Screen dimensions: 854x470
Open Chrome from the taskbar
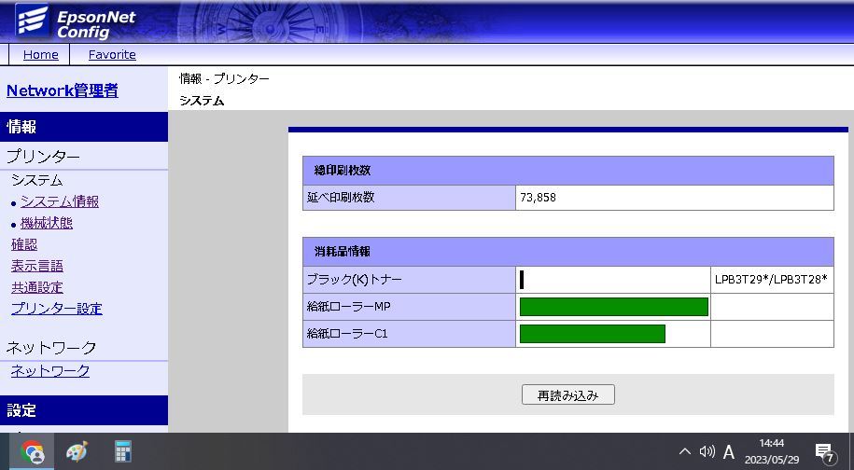pos(32,451)
